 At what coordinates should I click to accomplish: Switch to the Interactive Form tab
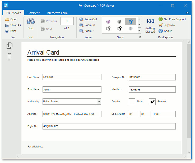click(x=57, y=13)
